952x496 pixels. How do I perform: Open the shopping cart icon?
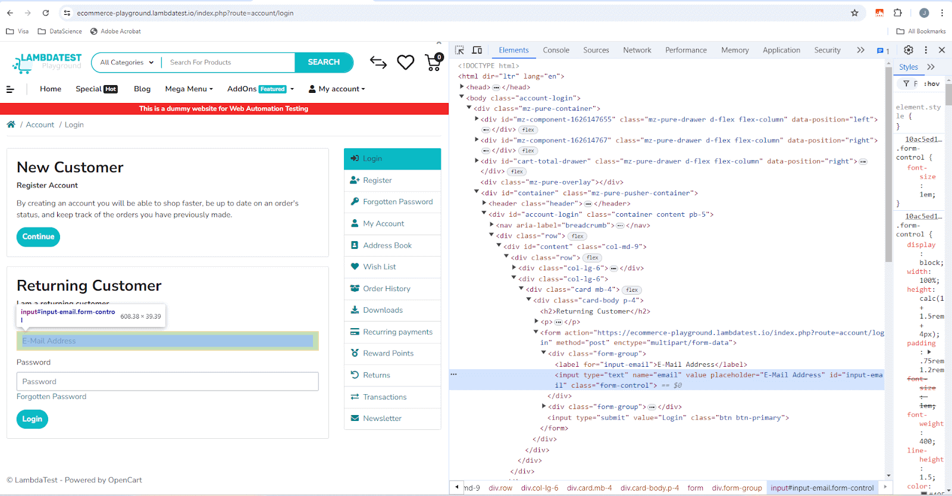click(x=434, y=62)
